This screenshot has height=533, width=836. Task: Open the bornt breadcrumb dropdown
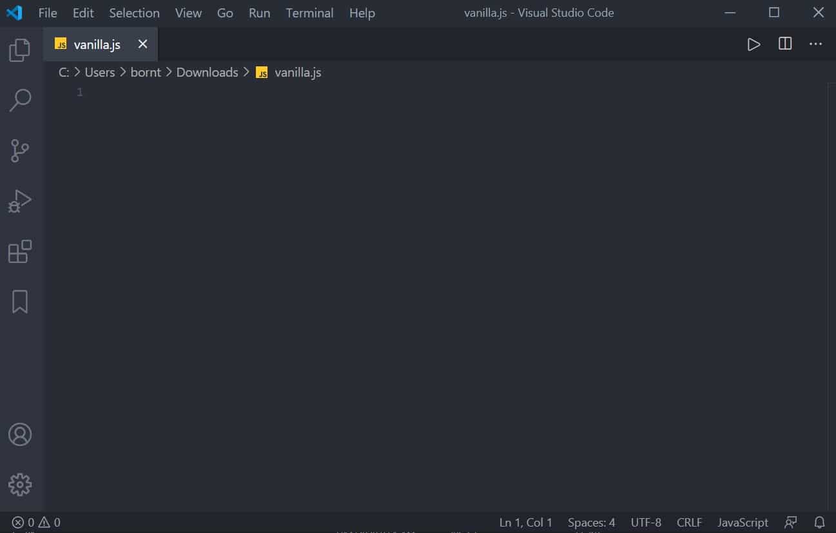click(145, 72)
